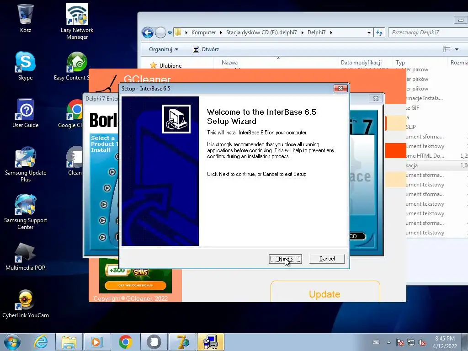
Task: Open Clean desktop shortcut icon
Action: pyautogui.click(x=74, y=161)
